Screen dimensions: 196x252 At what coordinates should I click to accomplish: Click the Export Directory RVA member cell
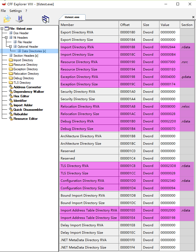click(89, 32)
